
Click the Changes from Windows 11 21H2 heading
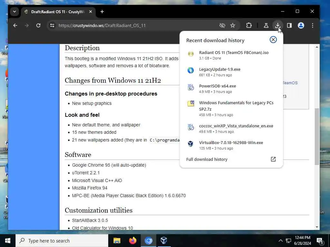[113, 80]
